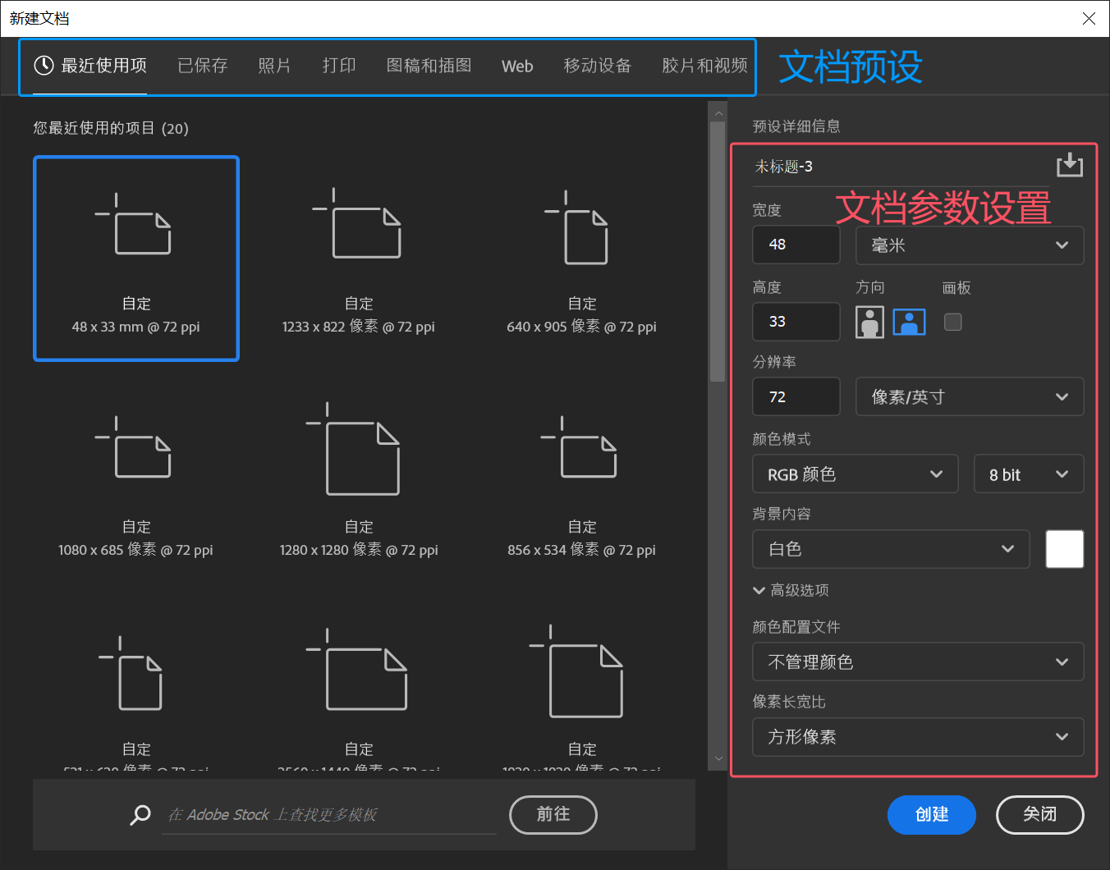Click the Adobe Stock search field
This screenshot has width=1110, height=870.
pos(330,815)
